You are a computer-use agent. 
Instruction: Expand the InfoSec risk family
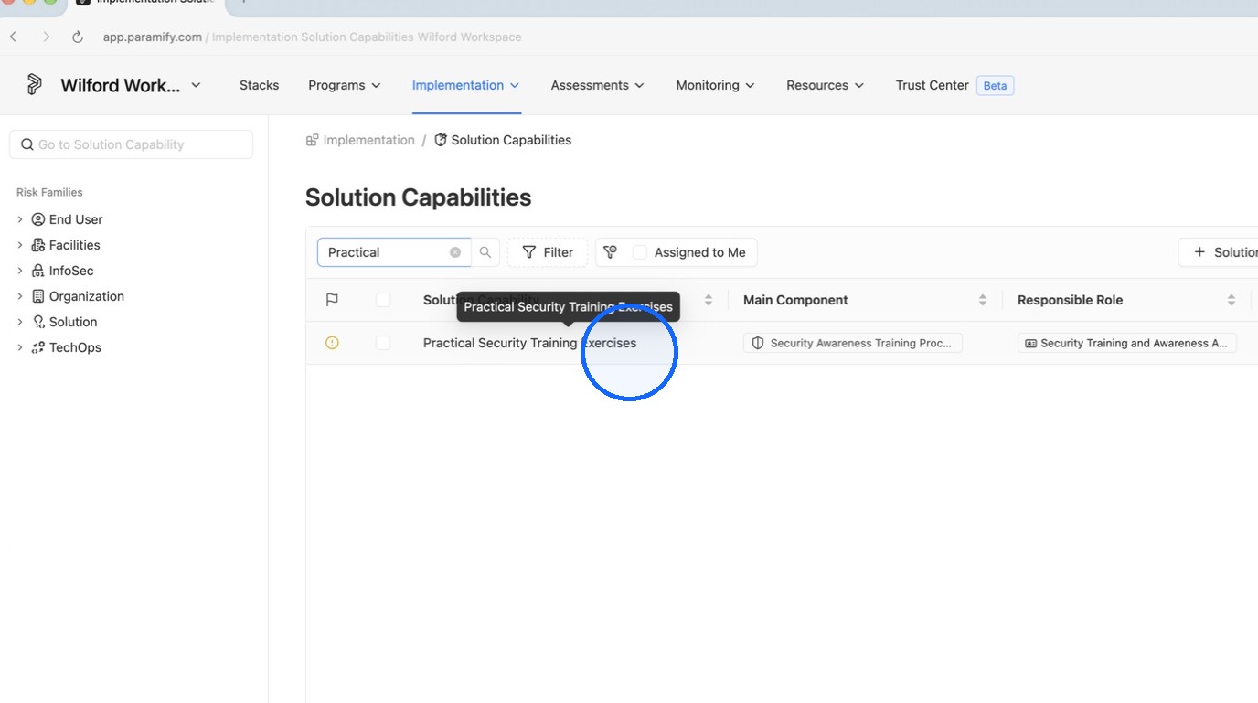[20, 271]
